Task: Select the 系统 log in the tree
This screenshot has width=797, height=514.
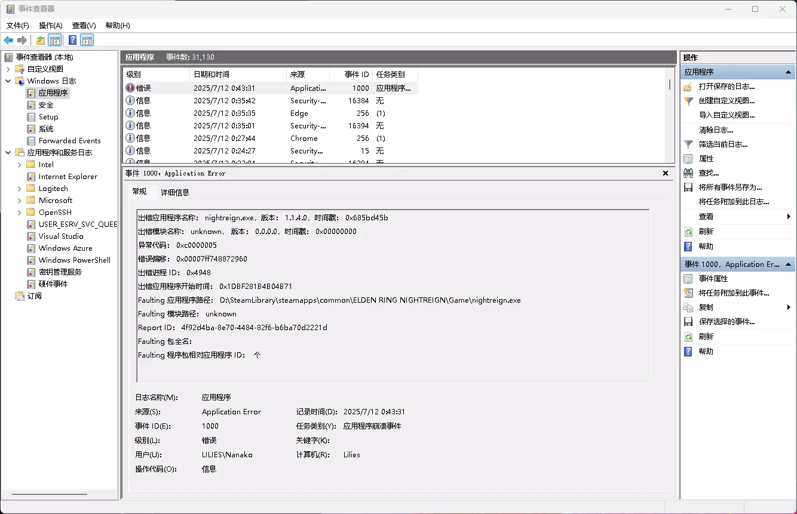Action: [x=46, y=129]
